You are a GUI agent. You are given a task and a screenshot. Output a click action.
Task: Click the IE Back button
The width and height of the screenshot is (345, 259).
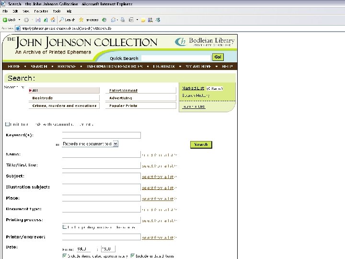(9, 20)
